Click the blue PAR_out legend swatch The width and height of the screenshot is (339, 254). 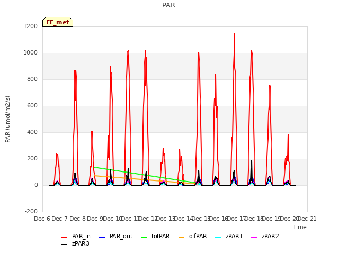tap(102, 237)
